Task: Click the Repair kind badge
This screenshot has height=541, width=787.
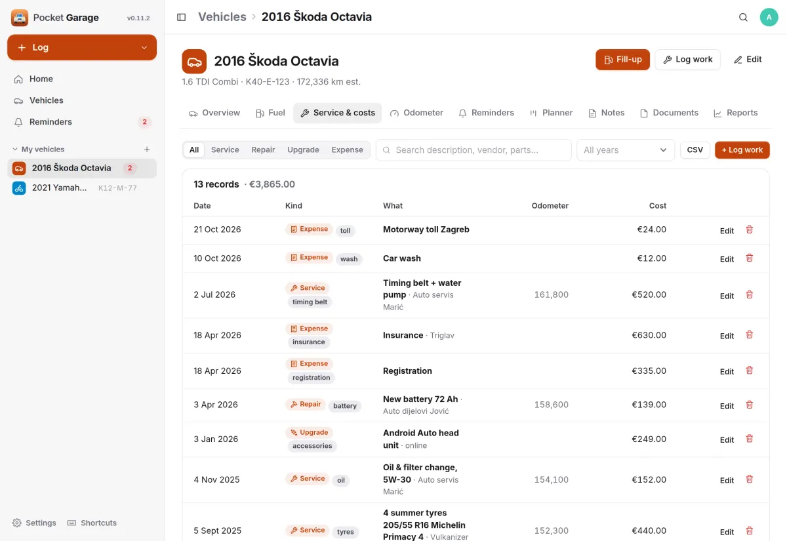Action: [305, 405]
